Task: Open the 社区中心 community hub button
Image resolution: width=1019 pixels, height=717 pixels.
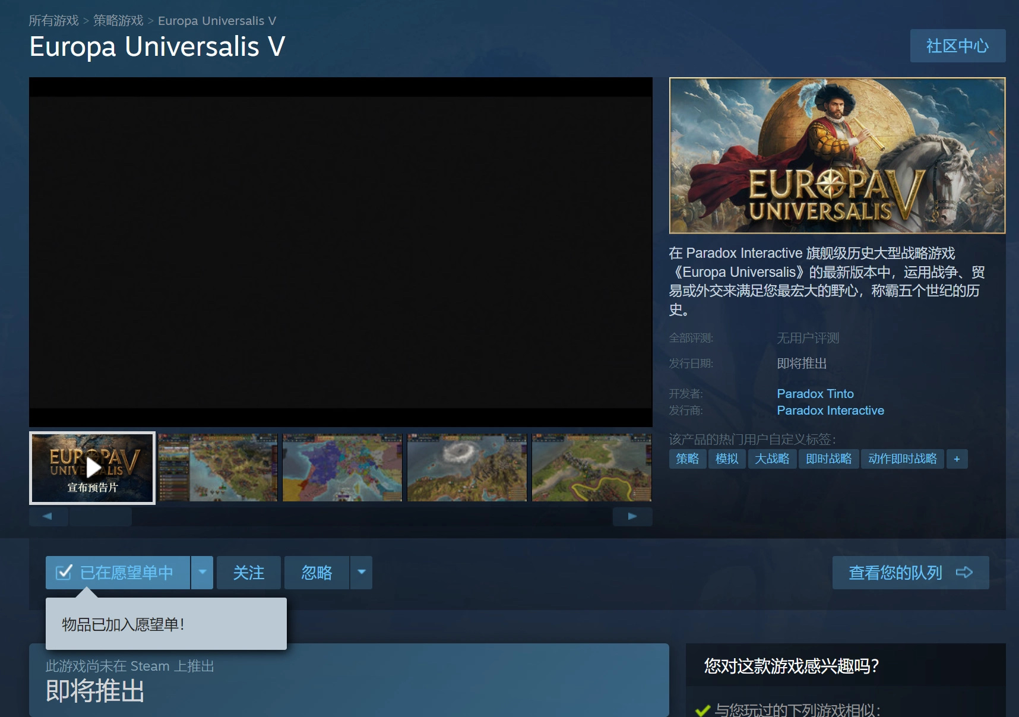Action: click(x=957, y=46)
